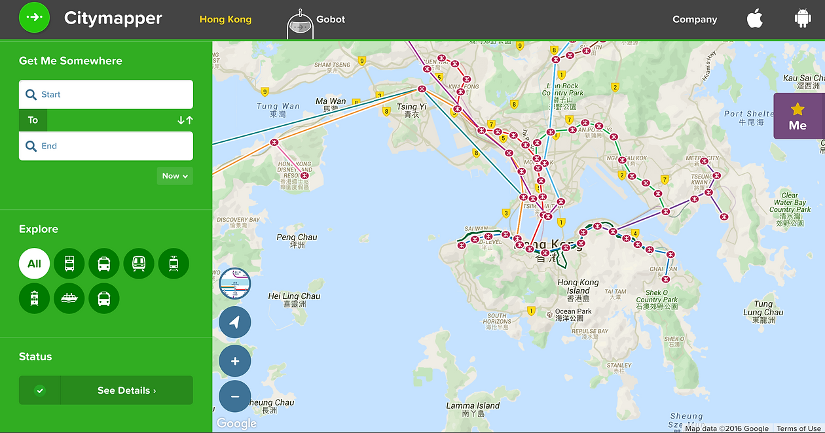Click the Clear Water Bay Country Park label
The width and height of the screenshot is (825, 433).
pyautogui.click(x=790, y=209)
